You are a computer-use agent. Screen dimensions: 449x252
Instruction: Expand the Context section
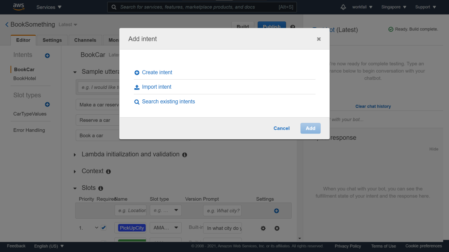75,171
